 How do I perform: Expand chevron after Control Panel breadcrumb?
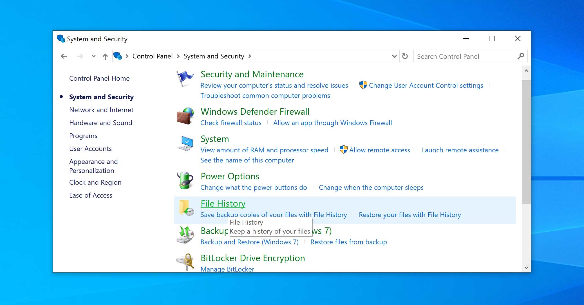(178, 56)
